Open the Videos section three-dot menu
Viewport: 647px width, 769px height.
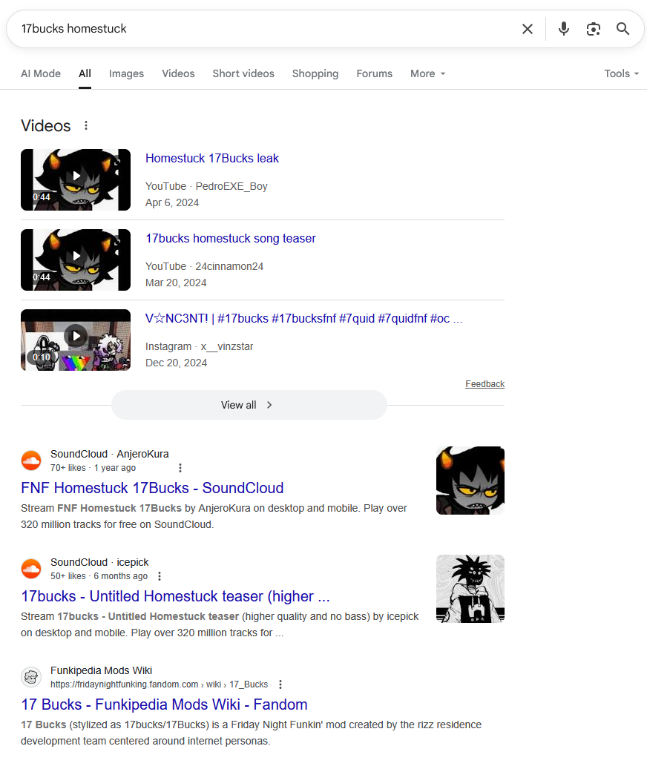tap(86, 125)
